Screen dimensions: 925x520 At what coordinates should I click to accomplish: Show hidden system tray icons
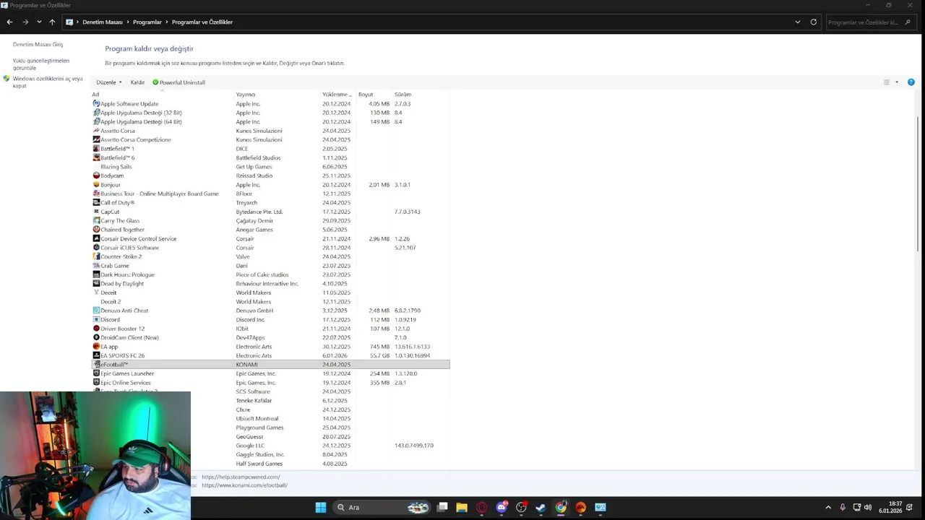(828, 507)
